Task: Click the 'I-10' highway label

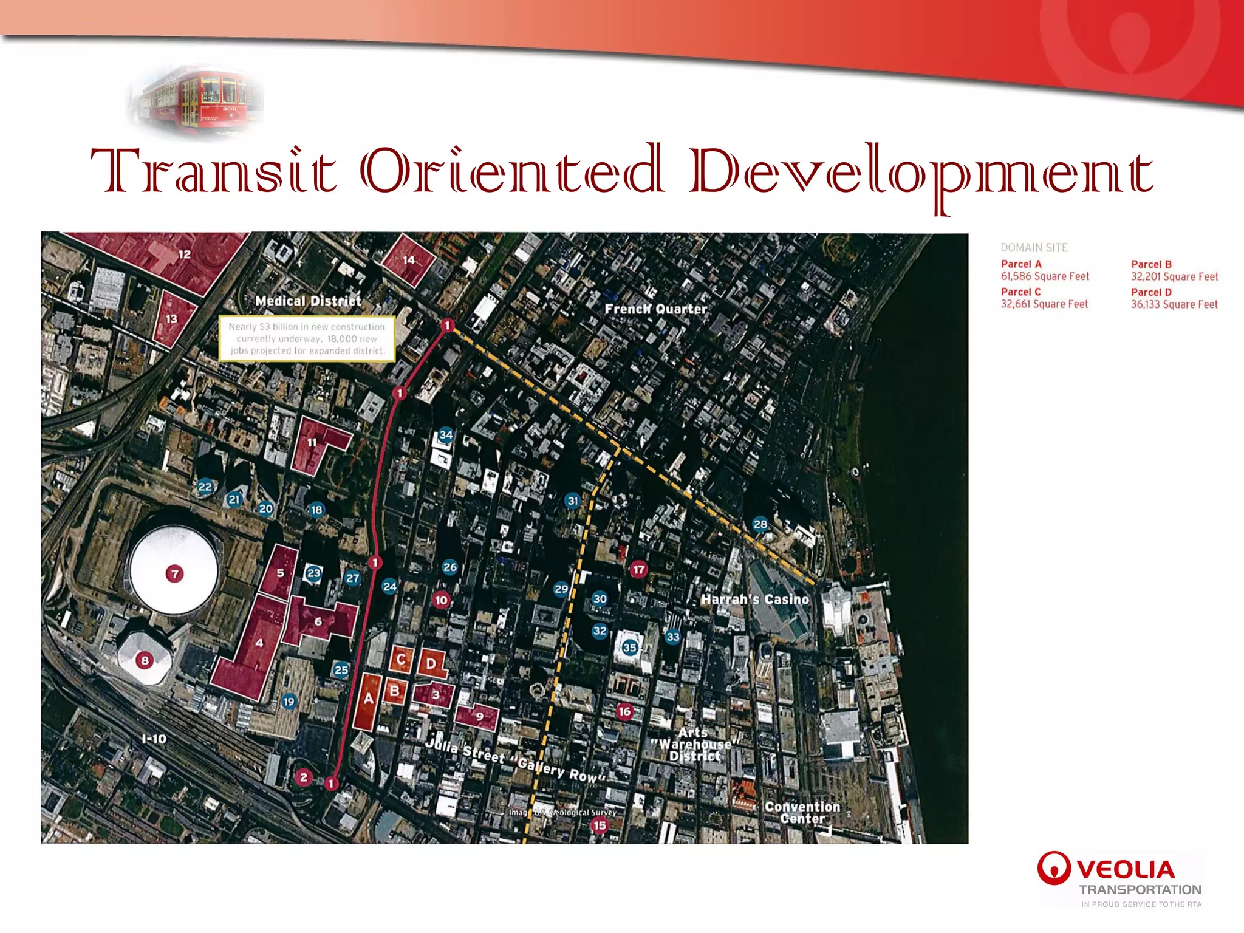Action: point(154,739)
